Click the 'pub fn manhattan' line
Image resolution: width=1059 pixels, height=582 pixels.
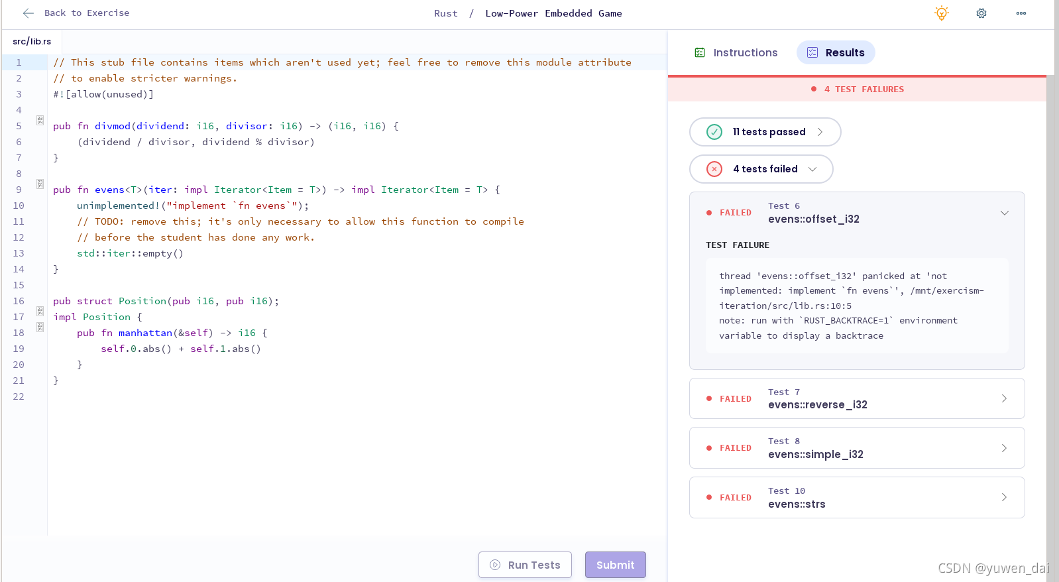click(172, 333)
